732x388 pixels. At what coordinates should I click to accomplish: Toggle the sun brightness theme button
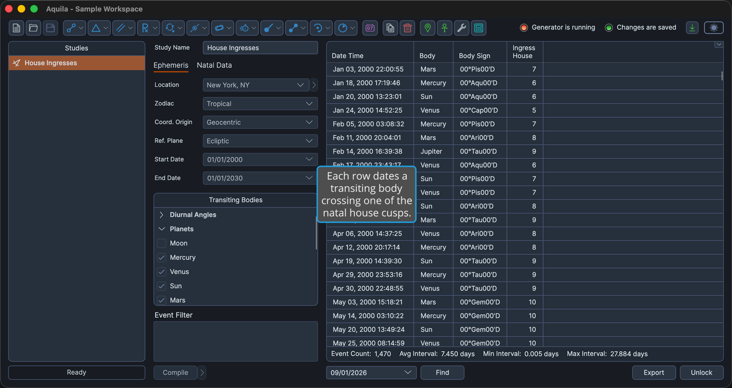pyautogui.click(x=714, y=28)
